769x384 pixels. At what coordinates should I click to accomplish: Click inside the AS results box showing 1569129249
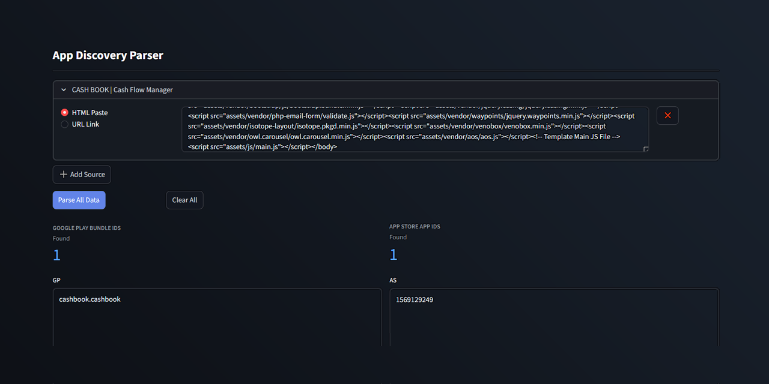413,299
